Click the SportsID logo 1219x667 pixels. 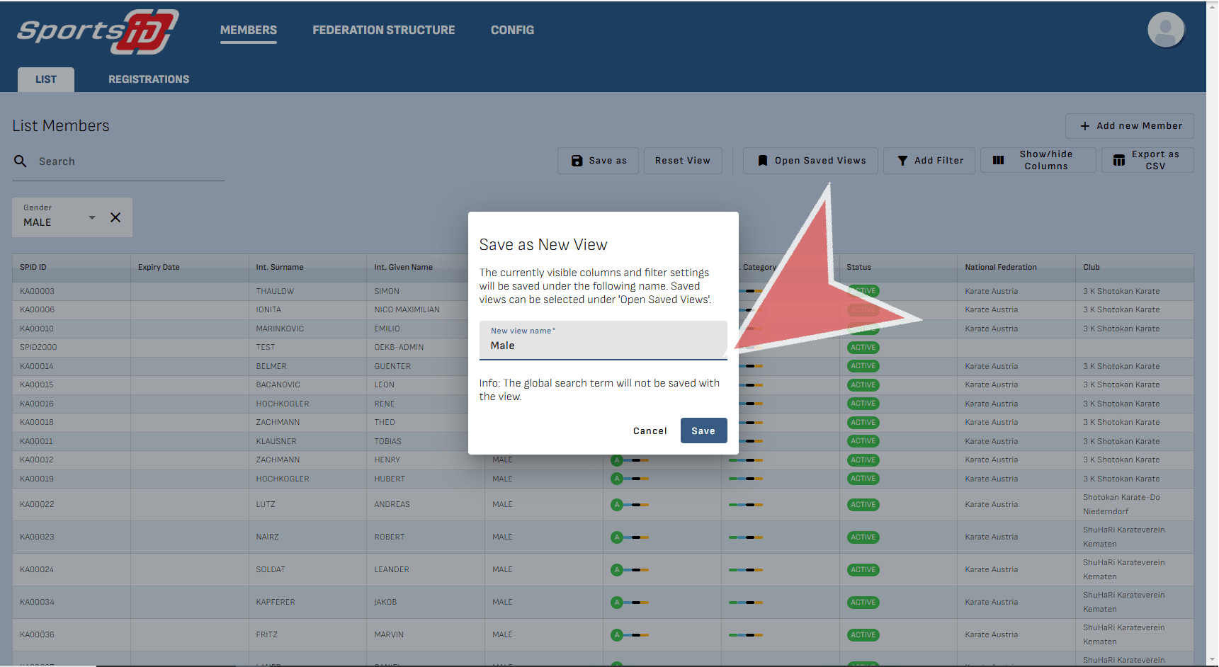pos(98,32)
